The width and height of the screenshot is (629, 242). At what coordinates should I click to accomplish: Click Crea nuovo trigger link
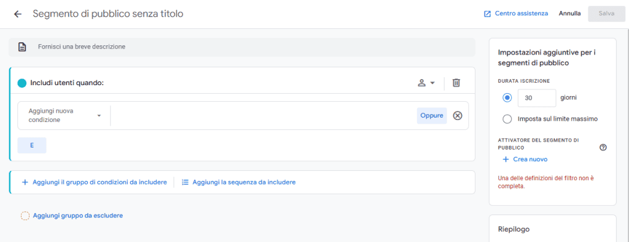pos(525,160)
